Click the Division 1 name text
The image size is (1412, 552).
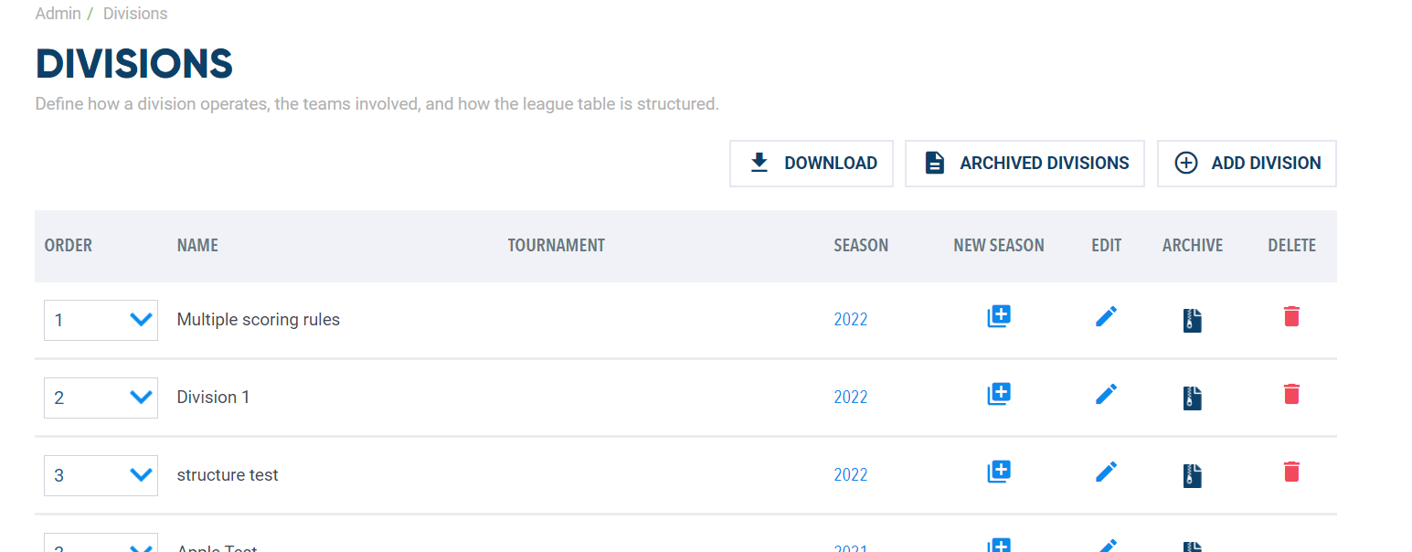click(x=213, y=398)
